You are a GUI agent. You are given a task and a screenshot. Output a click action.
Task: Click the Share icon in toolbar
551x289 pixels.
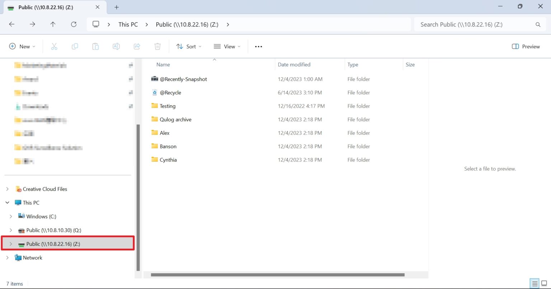click(137, 46)
